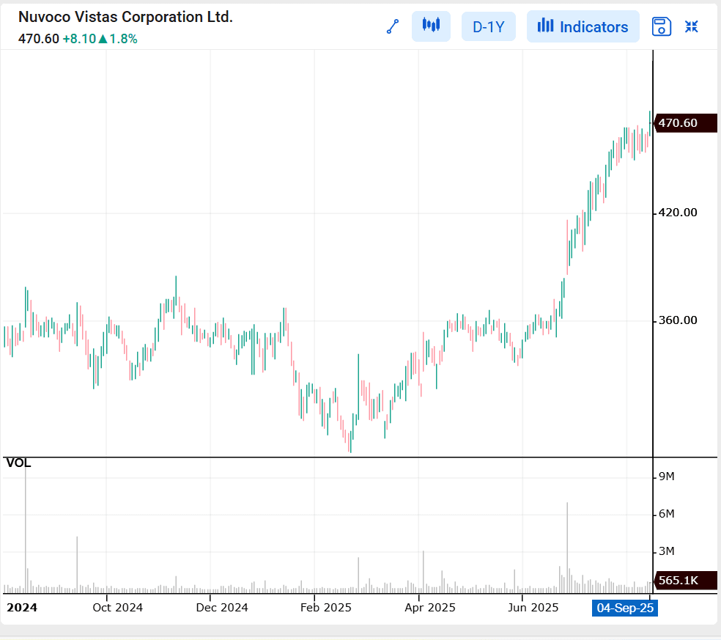
Task: Click the 9M volume axis label
Action: pos(666,477)
